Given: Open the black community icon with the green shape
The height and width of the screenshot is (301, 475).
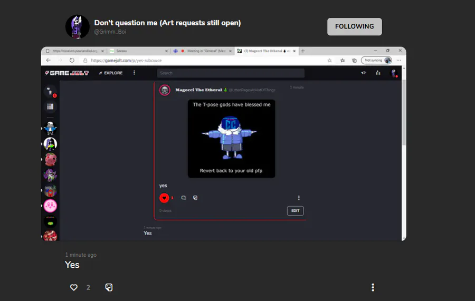Looking at the screenshot, I should [x=50, y=222].
